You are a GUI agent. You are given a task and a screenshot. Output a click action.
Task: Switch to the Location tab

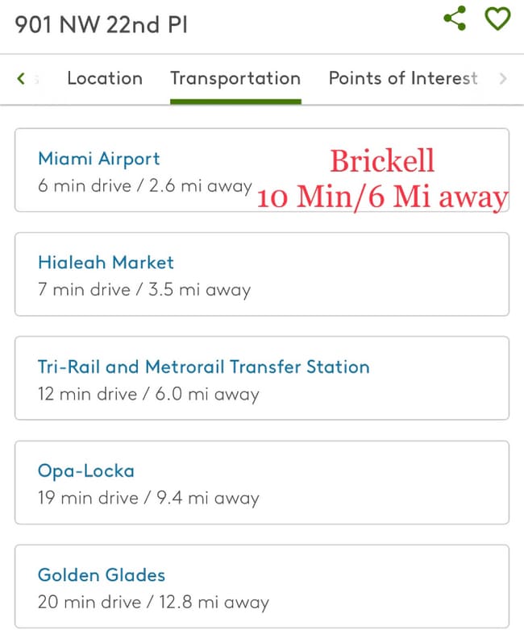click(x=105, y=78)
